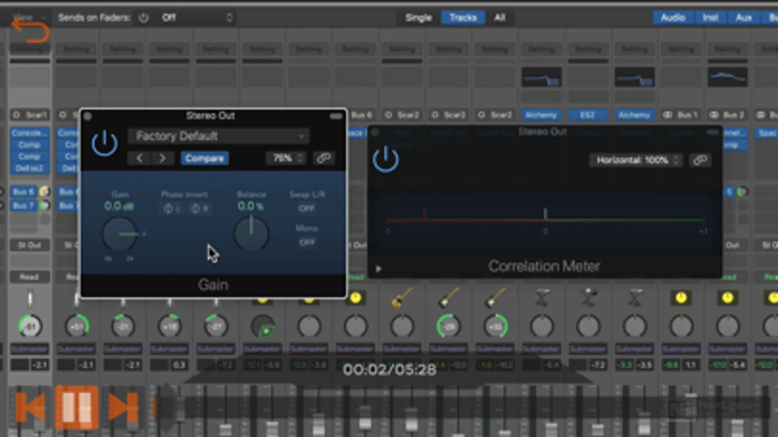
Task: Toggle the Correlation Meter power button
Action: pyautogui.click(x=385, y=160)
